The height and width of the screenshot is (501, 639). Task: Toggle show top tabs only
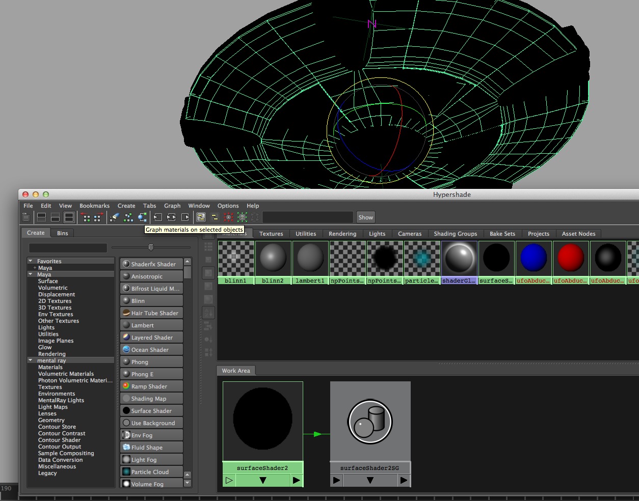(x=42, y=217)
